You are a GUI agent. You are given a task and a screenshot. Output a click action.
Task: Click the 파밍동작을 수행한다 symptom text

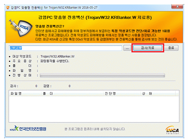(x=55, y=61)
